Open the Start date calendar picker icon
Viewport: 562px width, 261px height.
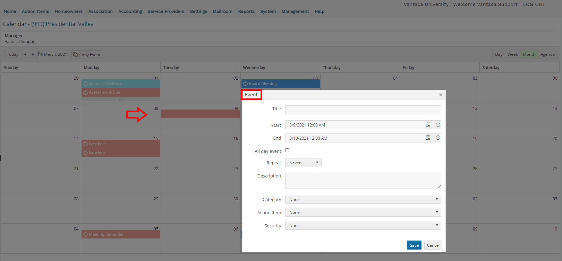pyautogui.click(x=428, y=125)
